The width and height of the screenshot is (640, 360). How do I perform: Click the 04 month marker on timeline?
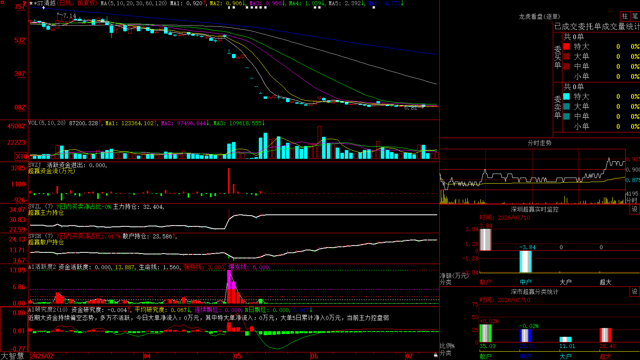[147, 356]
